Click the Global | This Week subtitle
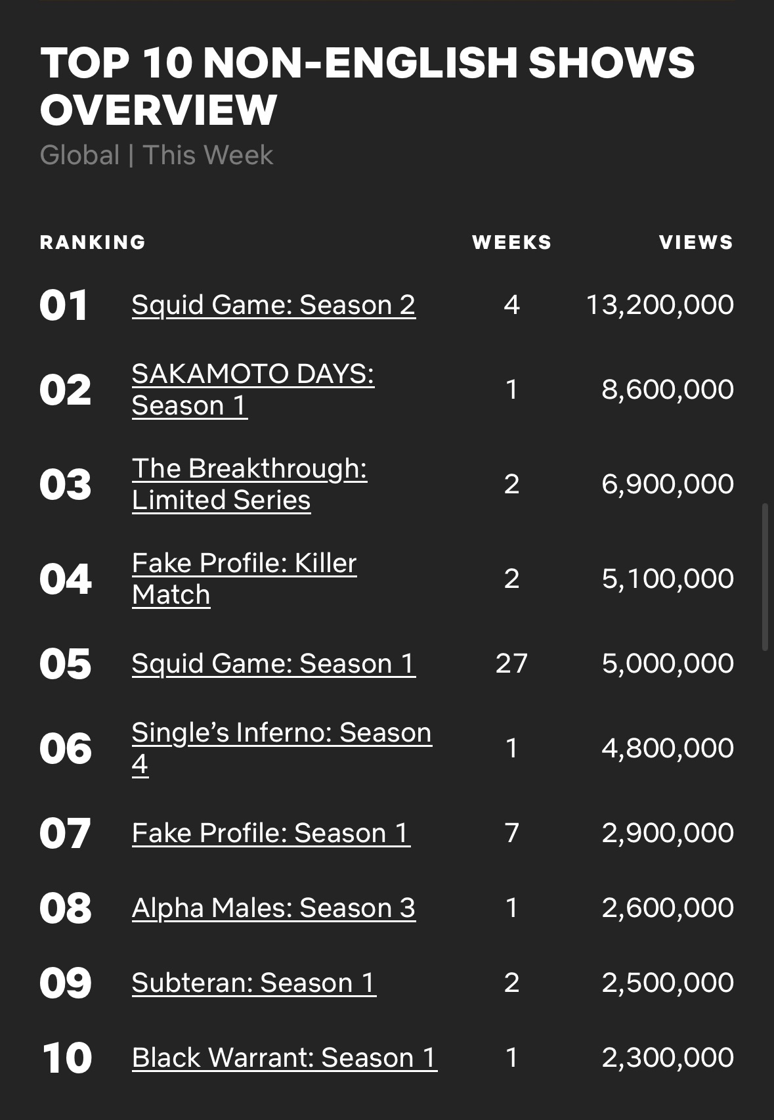This screenshot has height=1120, width=774. [x=156, y=156]
